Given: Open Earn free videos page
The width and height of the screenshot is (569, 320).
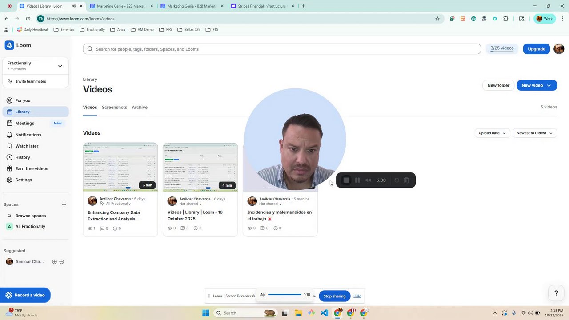Looking at the screenshot, I should 36,168.
